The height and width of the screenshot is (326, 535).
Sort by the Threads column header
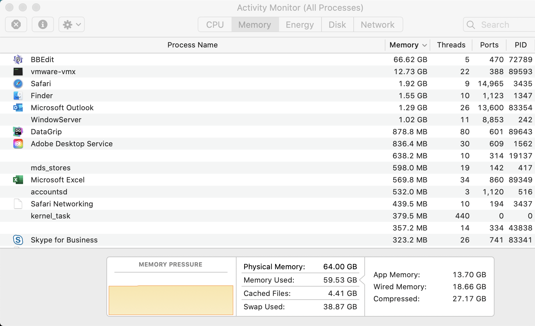coord(451,45)
